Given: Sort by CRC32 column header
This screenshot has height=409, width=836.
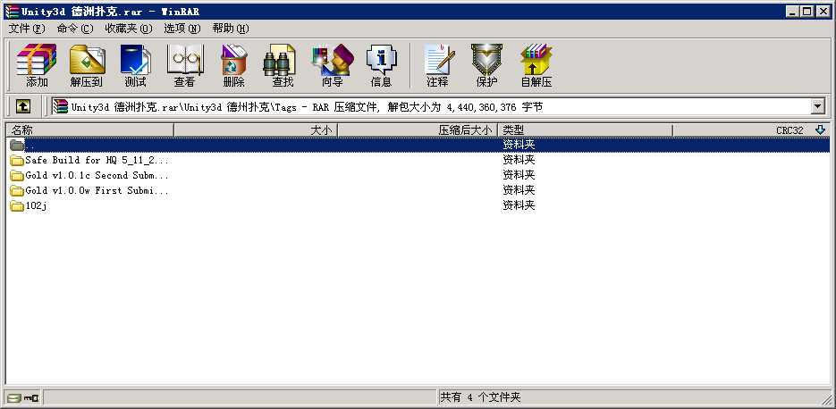Looking at the screenshot, I should point(752,130).
